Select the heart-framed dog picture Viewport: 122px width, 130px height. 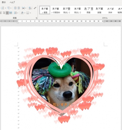tap(61, 85)
